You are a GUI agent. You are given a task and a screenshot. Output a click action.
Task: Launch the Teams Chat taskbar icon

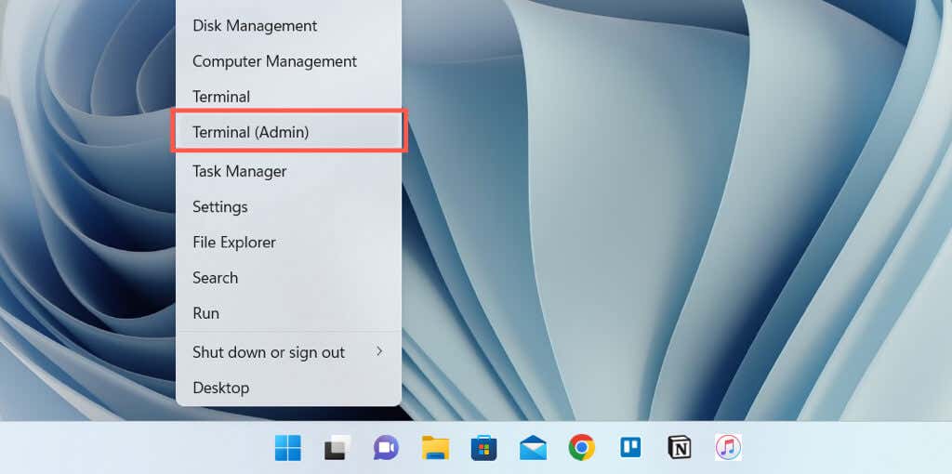[386, 448]
